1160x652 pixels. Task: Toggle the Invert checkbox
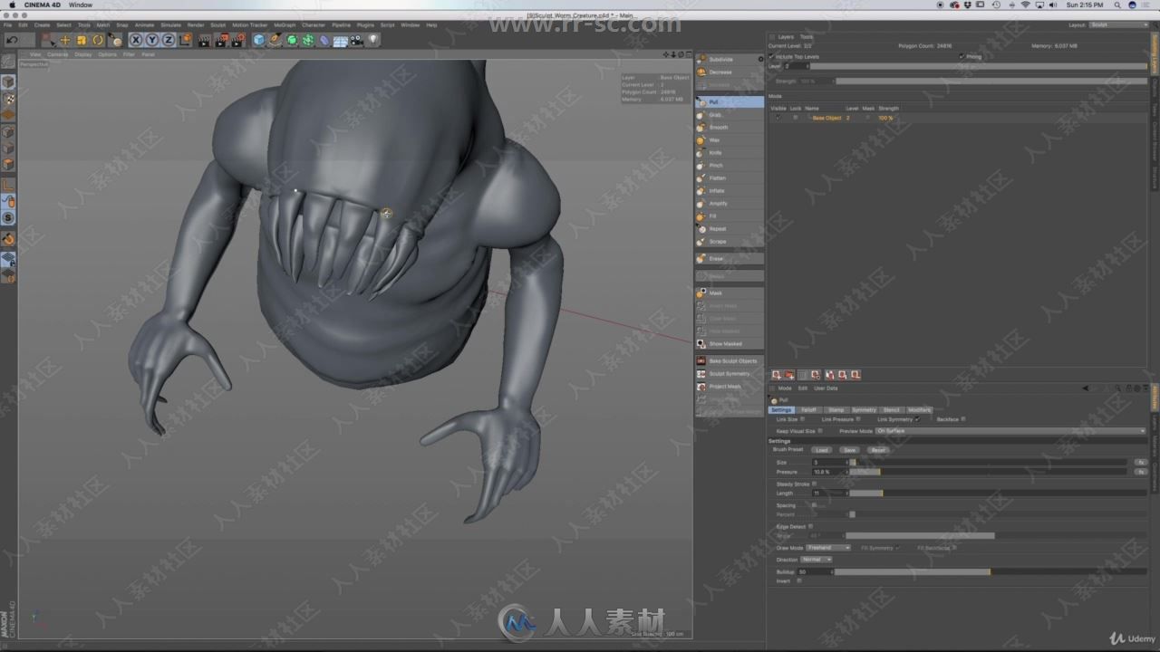click(x=798, y=580)
